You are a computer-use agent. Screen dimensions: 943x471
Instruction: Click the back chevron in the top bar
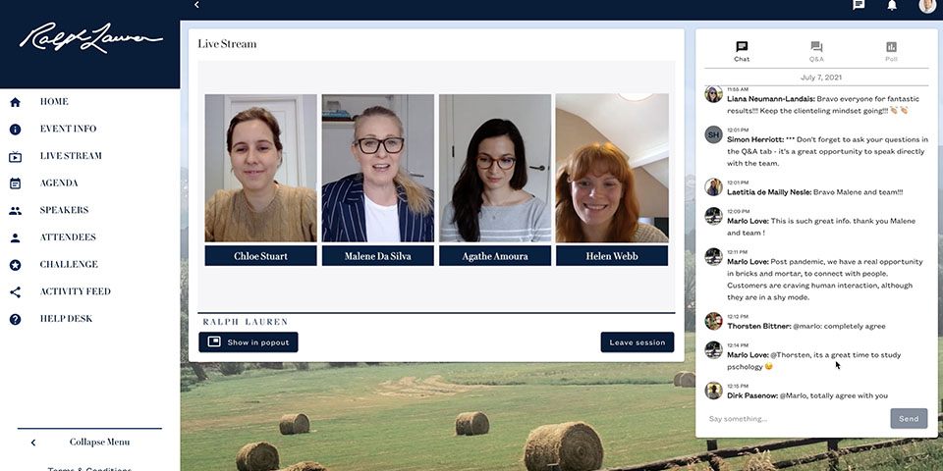pyautogui.click(x=196, y=5)
